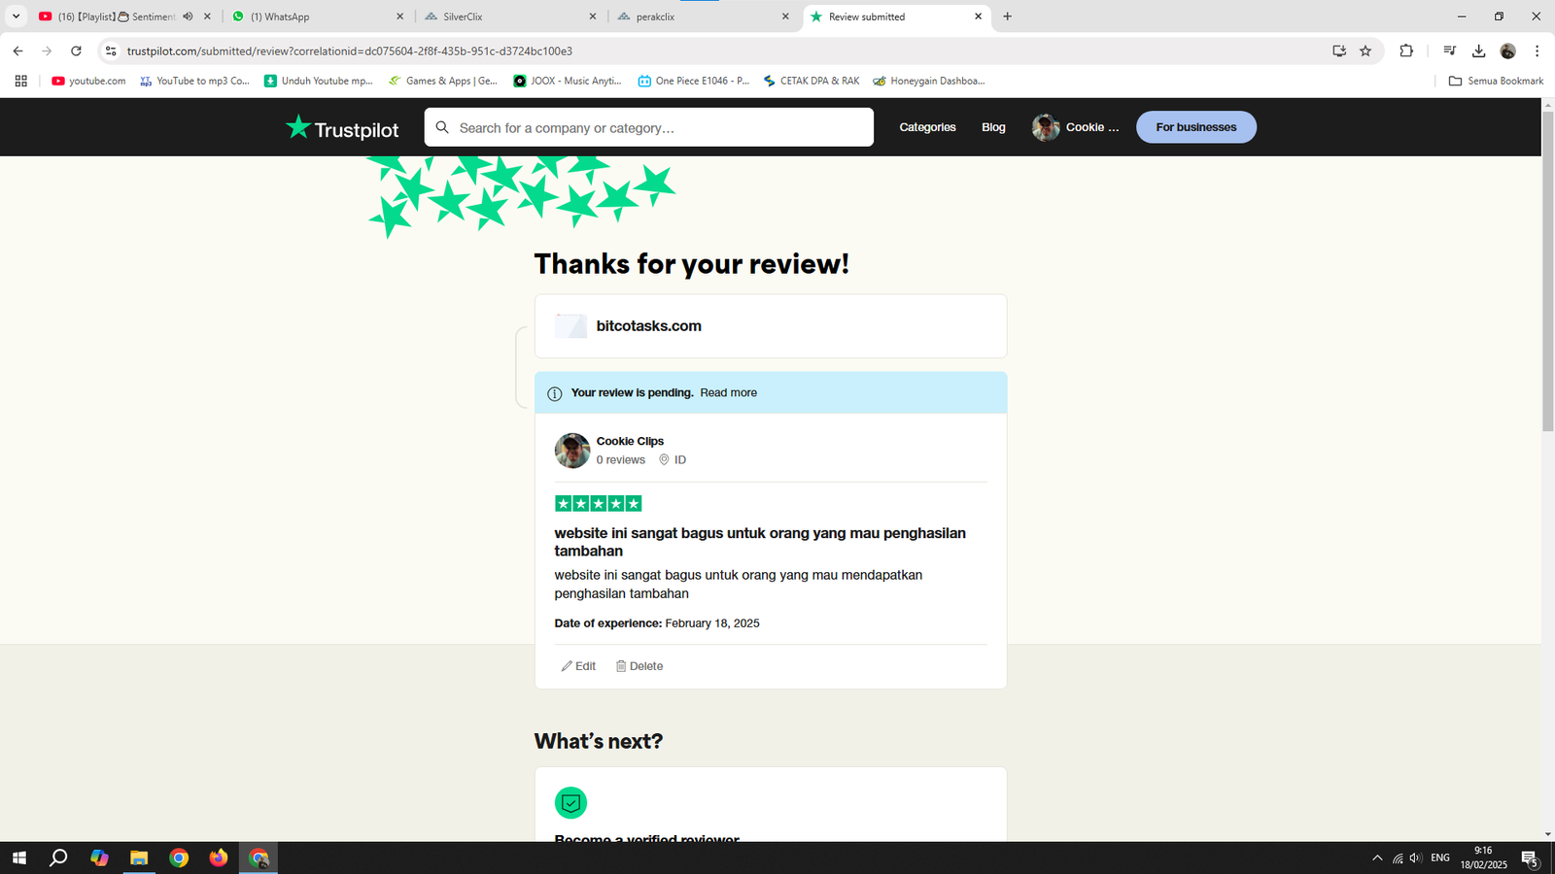Open the youtube.com bookmark
1555x874 pixels.
tap(88, 81)
